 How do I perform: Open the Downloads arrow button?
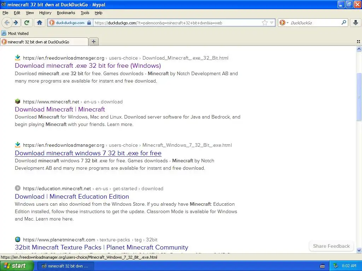pyautogui.click(x=356, y=23)
